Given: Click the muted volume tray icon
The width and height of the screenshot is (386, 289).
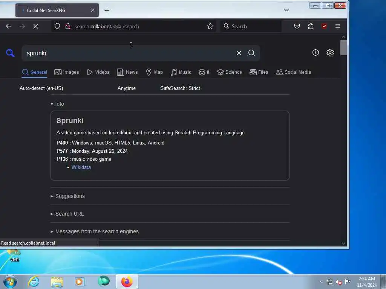Looking at the screenshot, I should [x=339, y=282].
